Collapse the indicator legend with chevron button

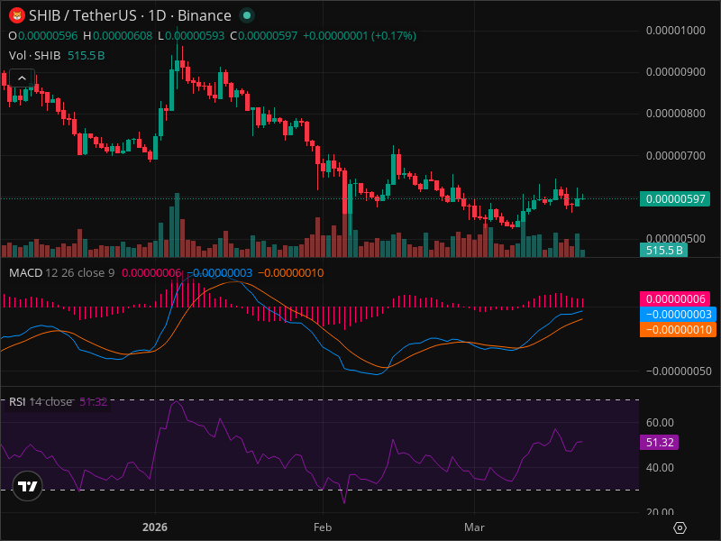click(x=22, y=78)
